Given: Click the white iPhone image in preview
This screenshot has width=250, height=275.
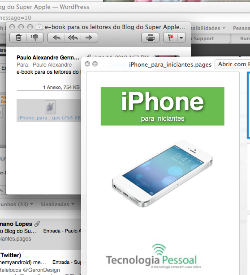Looking at the screenshot, I should [x=162, y=173].
